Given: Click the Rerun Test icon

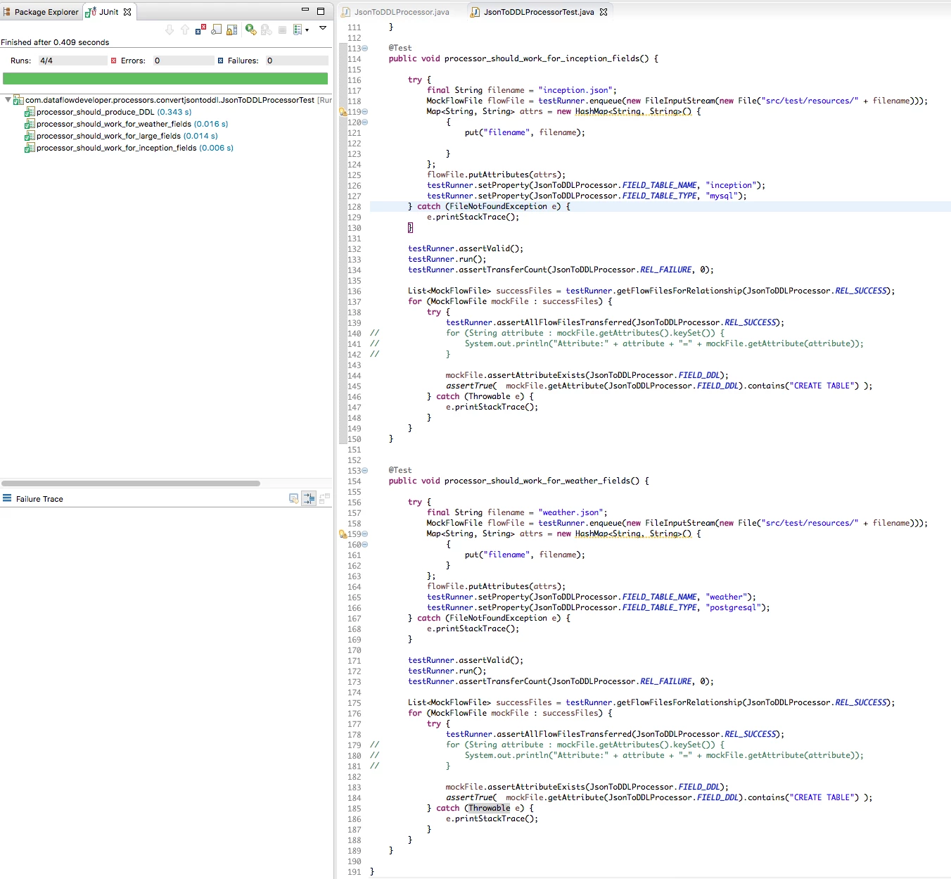Looking at the screenshot, I should [250, 30].
